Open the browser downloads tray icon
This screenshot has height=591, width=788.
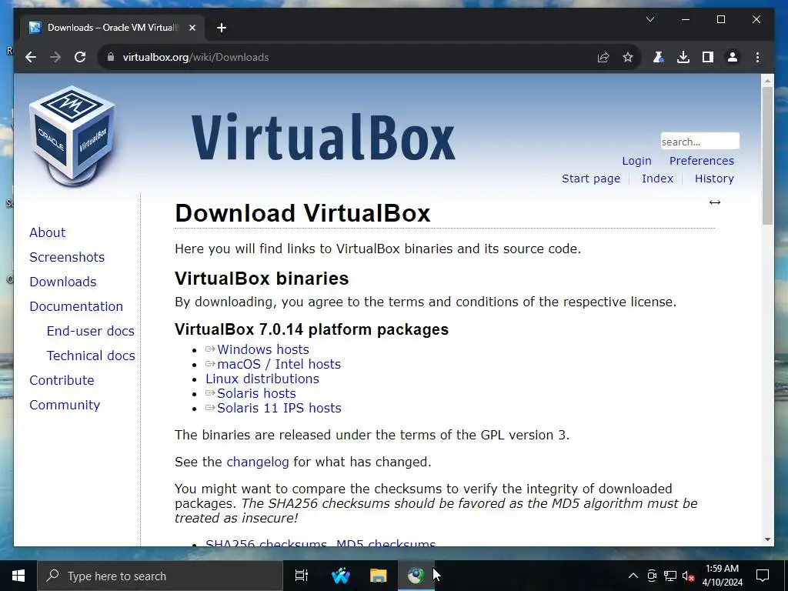(x=683, y=57)
